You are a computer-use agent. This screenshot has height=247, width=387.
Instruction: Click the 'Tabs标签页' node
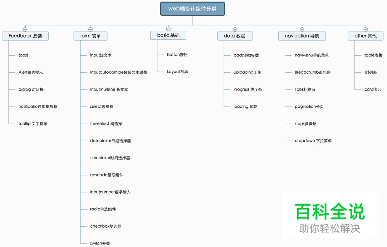pyautogui.click(x=305, y=89)
